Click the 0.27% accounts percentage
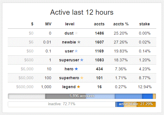 point(121,87)
